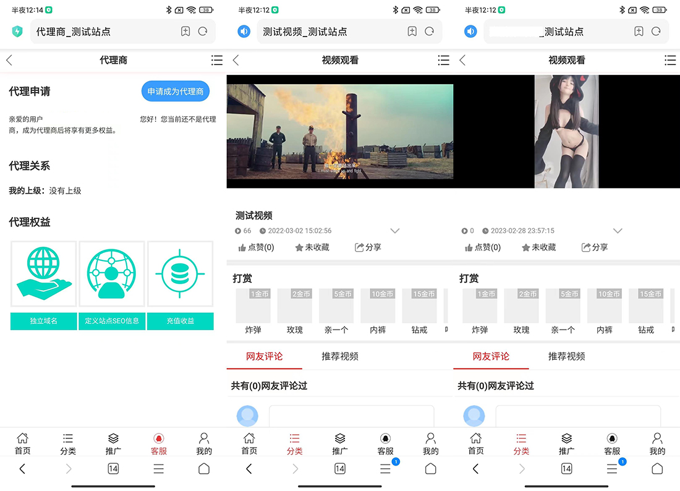This screenshot has width=680, height=491.
Task: Select the 独立域名 globe hand icon
Action: pos(43,274)
